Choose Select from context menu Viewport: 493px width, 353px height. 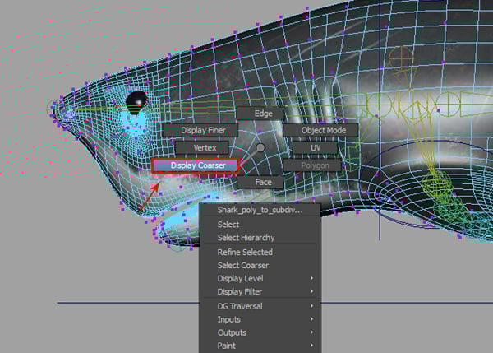(x=260, y=224)
